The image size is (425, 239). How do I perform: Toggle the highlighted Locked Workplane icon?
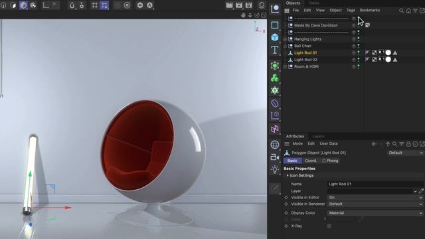(104, 5)
